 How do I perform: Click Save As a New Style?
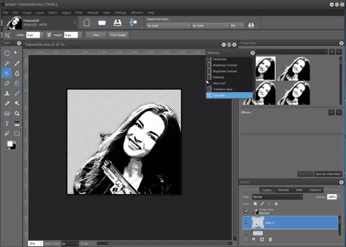tap(328, 174)
